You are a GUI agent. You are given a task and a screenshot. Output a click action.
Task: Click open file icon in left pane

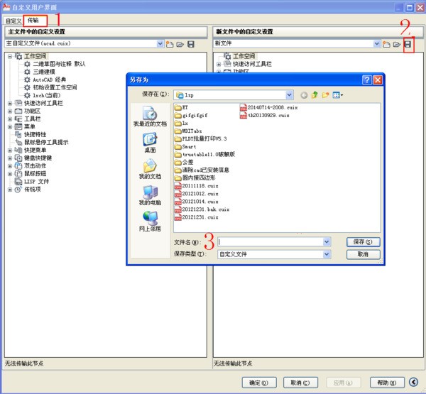coord(180,44)
